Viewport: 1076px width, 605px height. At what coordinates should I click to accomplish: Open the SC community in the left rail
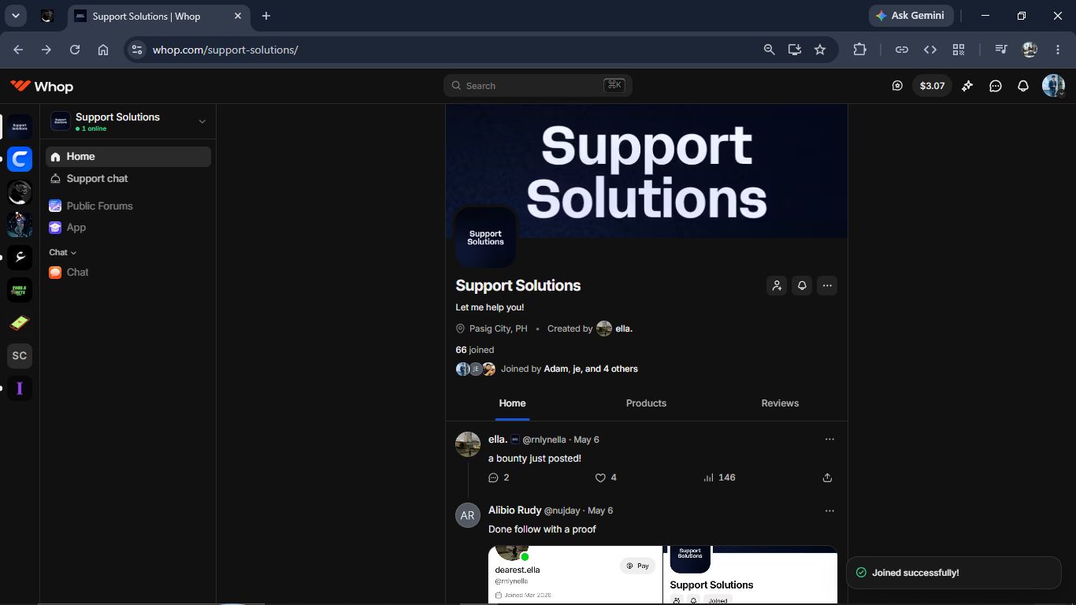(x=20, y=356)
